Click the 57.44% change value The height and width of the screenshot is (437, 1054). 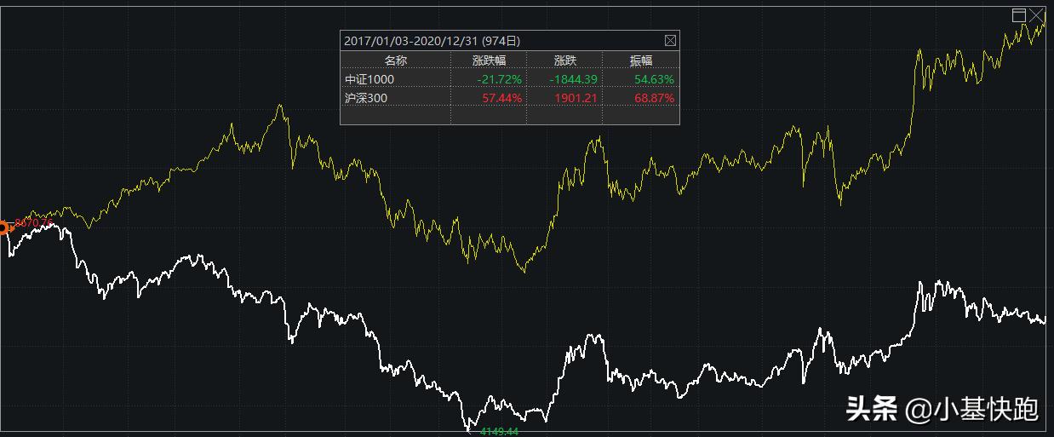click(x=502, y=98)
